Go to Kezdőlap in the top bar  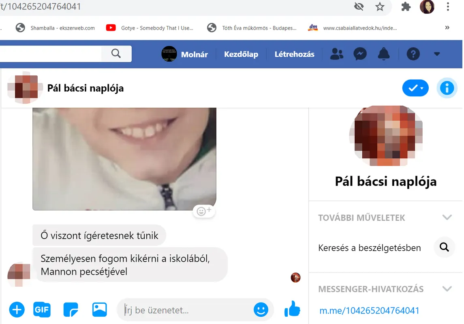pyautogui.click(x=241, y=54)
